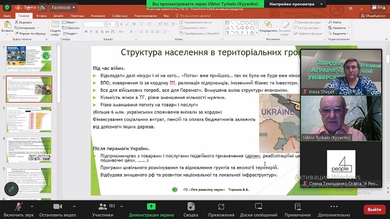The height and width of the screenshot is (219, 390).
Task: Open Message boards (Доски сообщений) icon
Action: click(259, 206)
